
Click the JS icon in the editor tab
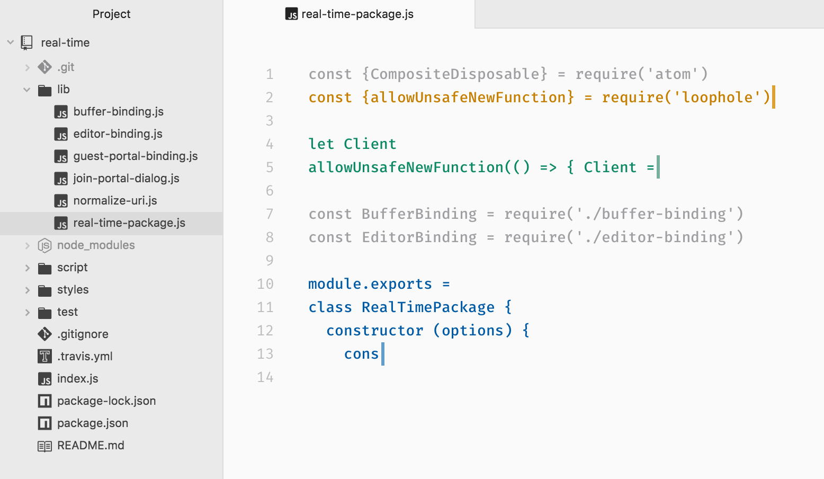pyautogui.click(x=292, y=14)
